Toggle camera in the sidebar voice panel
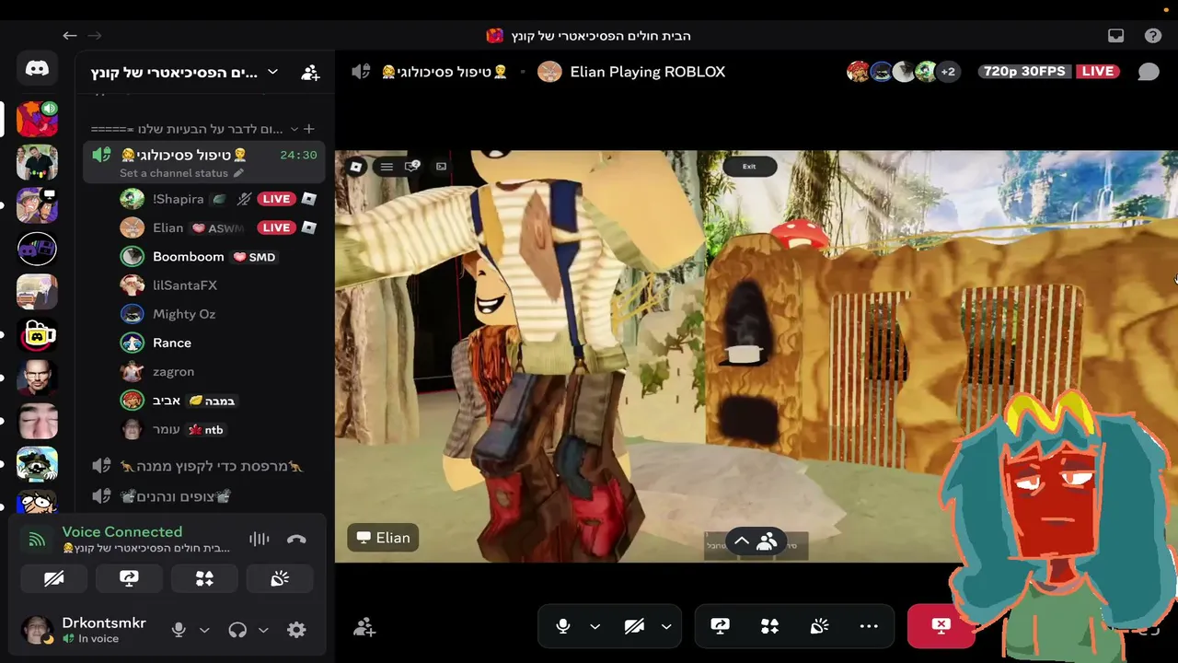The height and width of the screenshot is (663, 1178). click(54, 578)
